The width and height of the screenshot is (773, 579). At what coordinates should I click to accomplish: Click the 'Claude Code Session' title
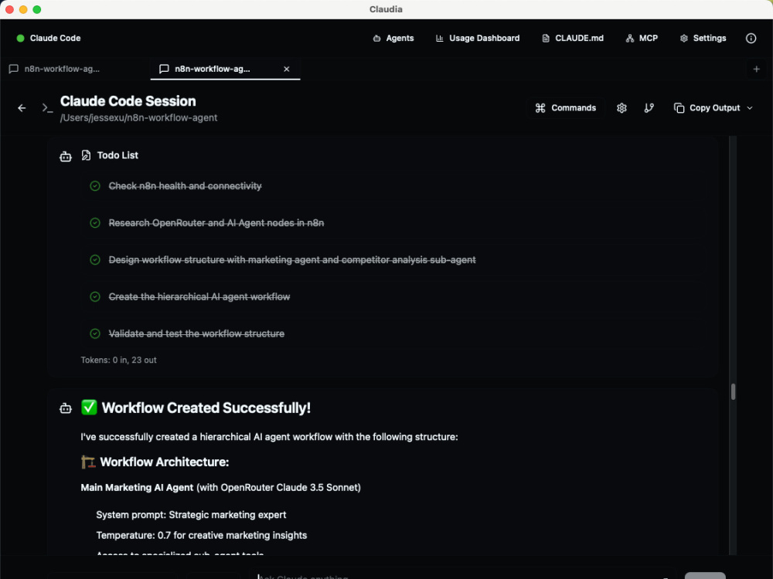(128, 101)
